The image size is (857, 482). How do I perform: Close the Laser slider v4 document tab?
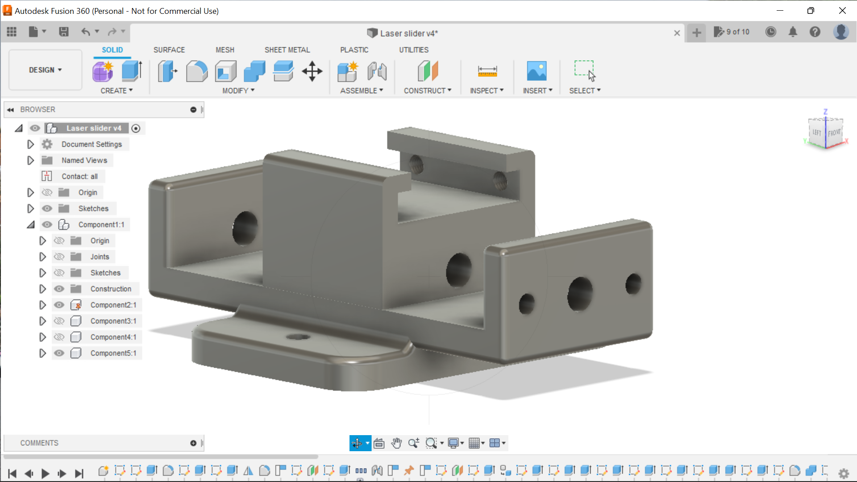(677, 33)
